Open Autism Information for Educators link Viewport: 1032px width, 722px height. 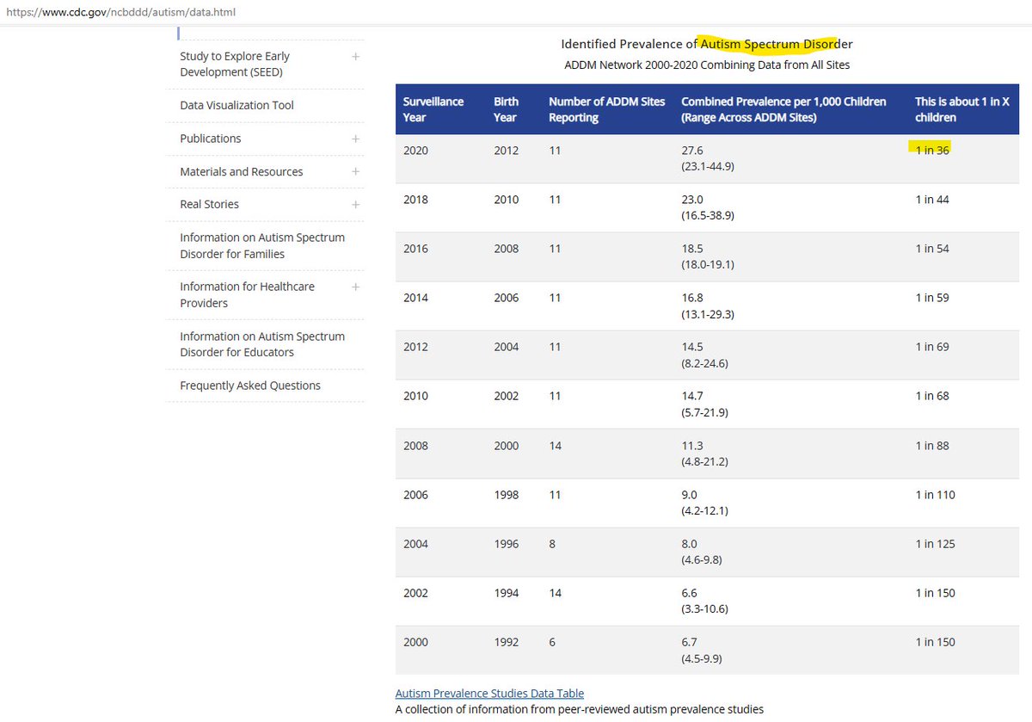point(261,344)
